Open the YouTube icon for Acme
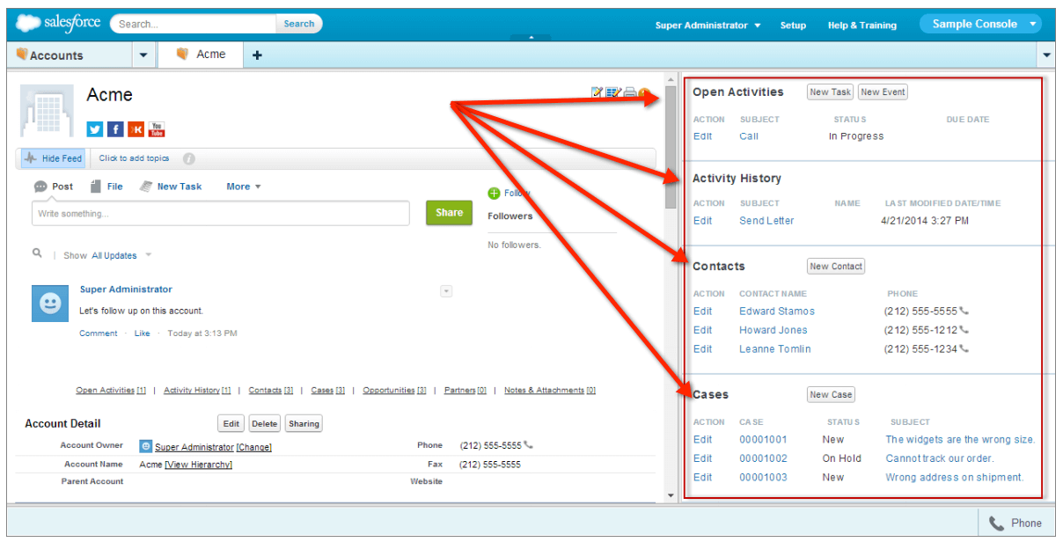This screenshot has width=1063, height=542. coord(157,129)
